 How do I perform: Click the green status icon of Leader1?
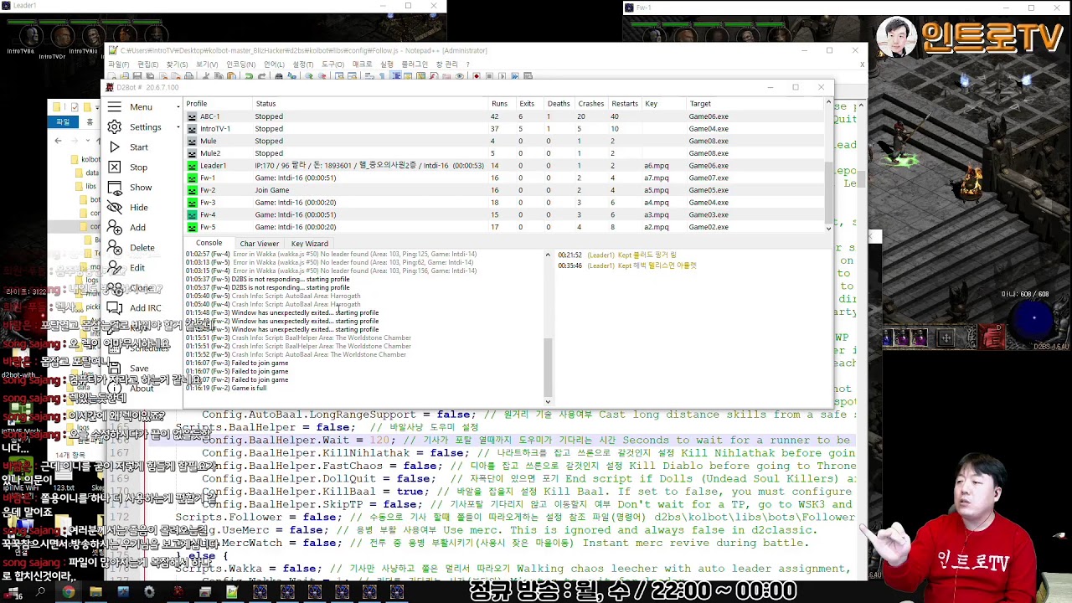[x=192, y=166]
